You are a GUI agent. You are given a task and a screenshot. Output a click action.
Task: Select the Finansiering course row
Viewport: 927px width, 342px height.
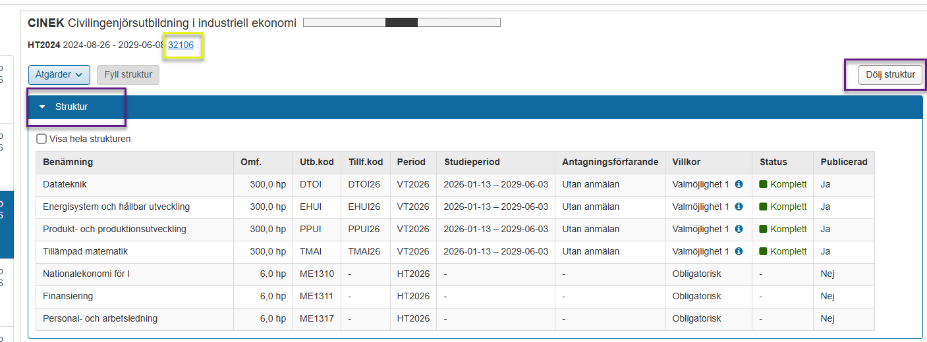pyautogui.click(x=68, y=297)
